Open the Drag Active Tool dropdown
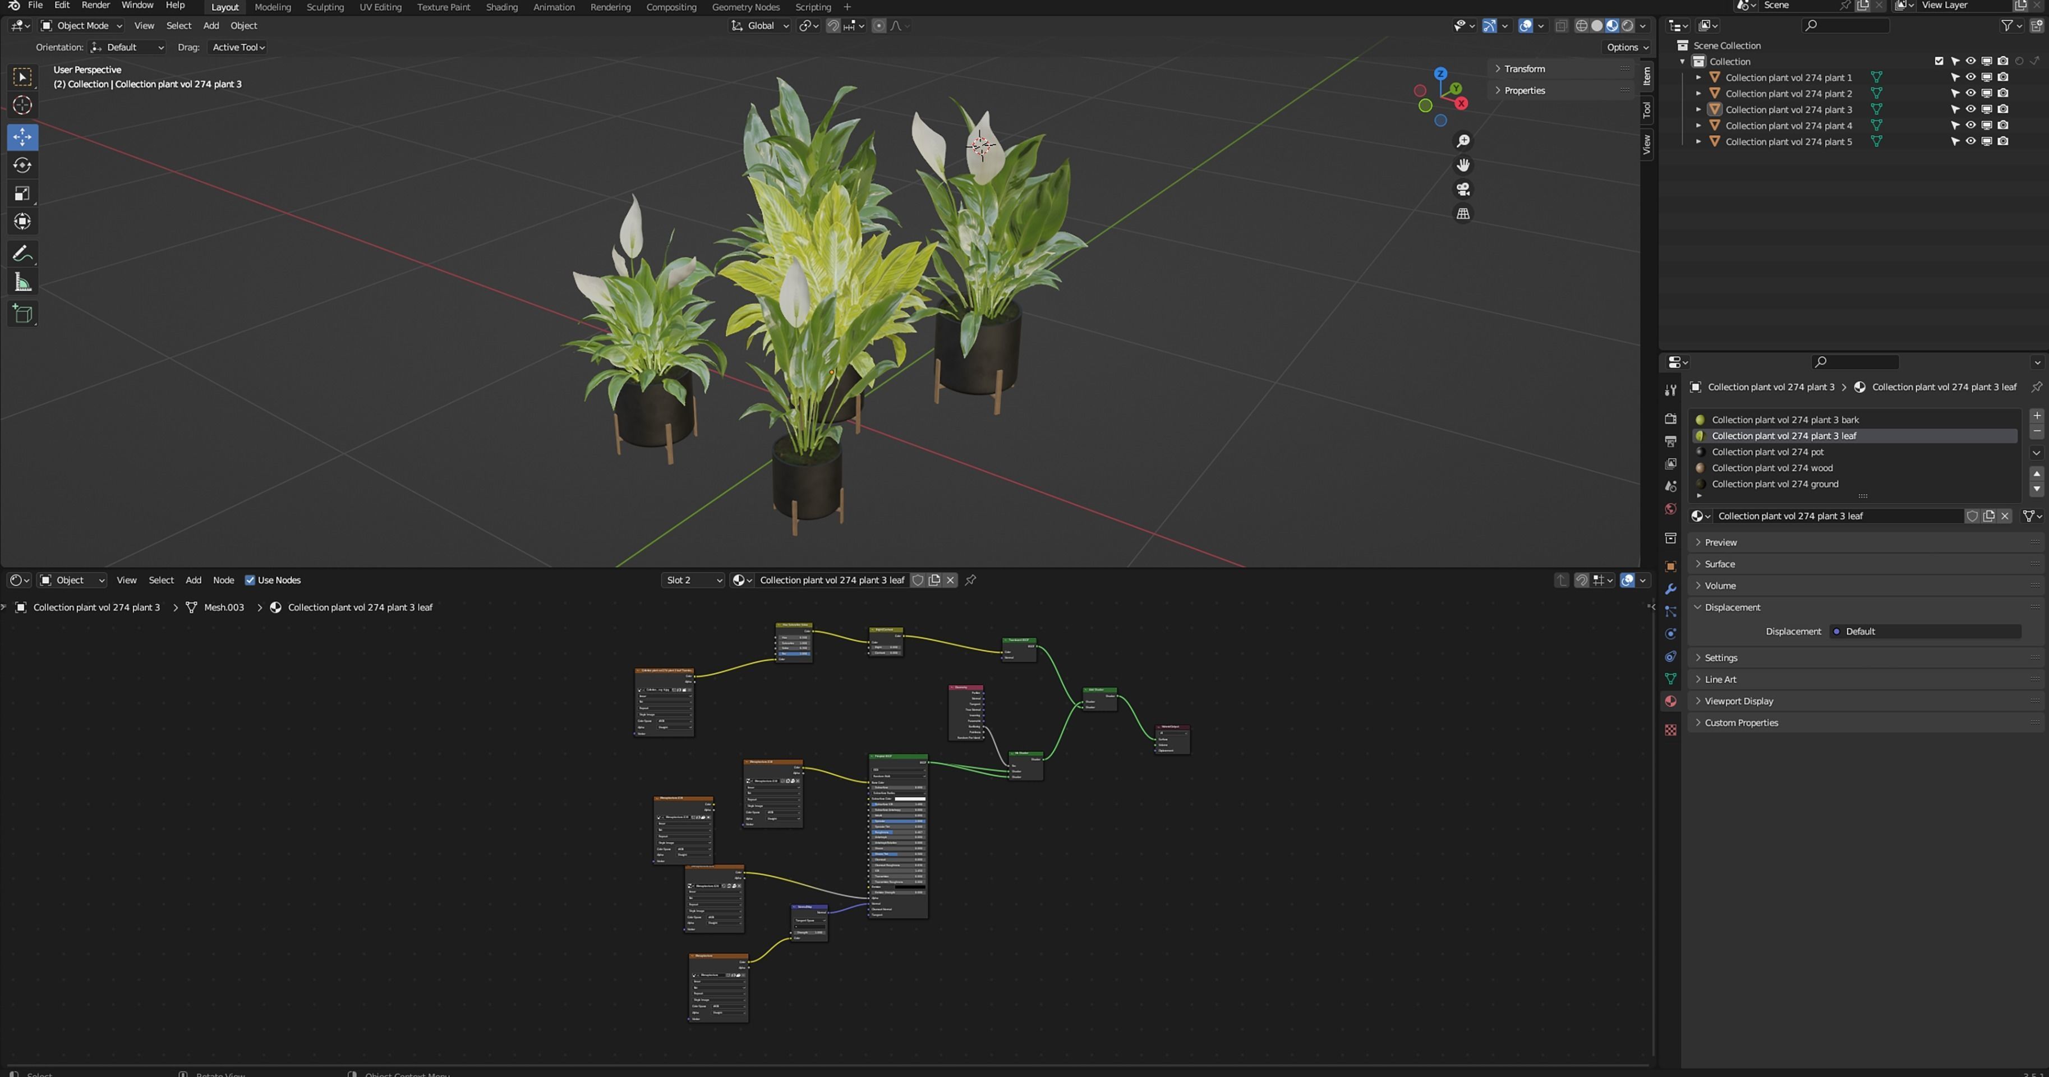 click(x=238, y=48)
